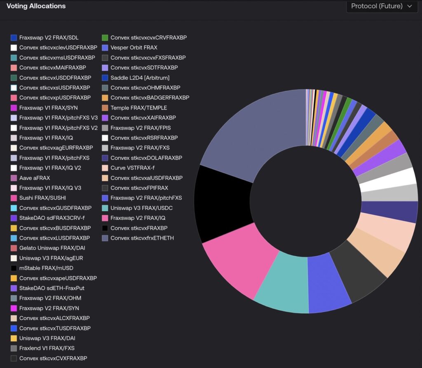The width and height of the screenshot is (422, 368).
Task: Click legend label StakeDAO sdFRAX3CRV-f
Action: pos(52,218)
